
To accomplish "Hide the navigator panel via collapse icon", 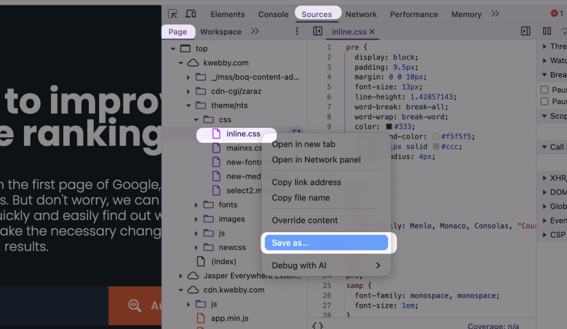I will point(318,32).
